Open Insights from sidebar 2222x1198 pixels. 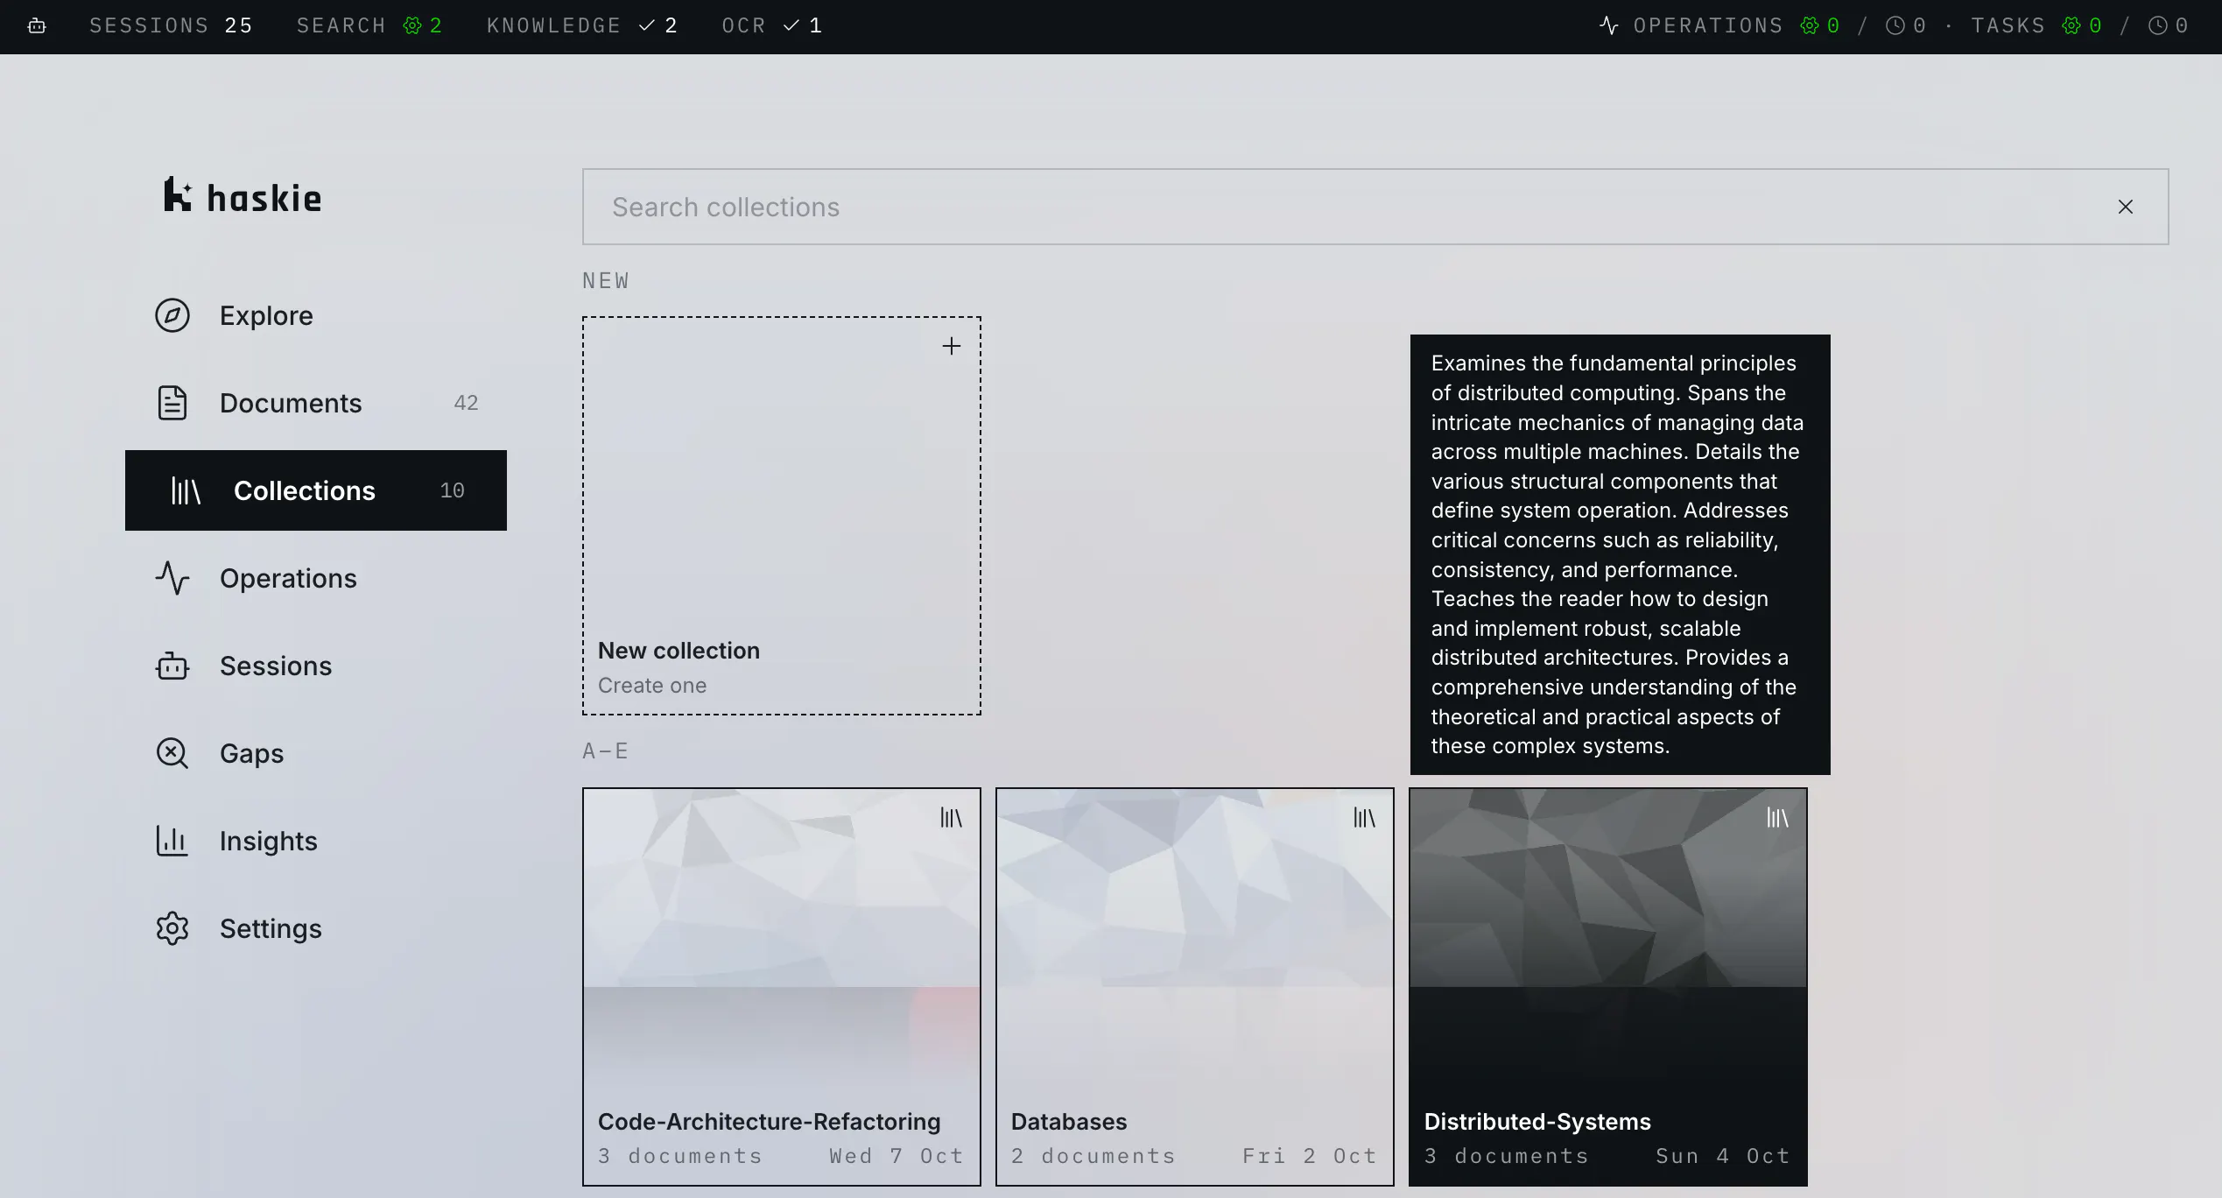(316, 841)
